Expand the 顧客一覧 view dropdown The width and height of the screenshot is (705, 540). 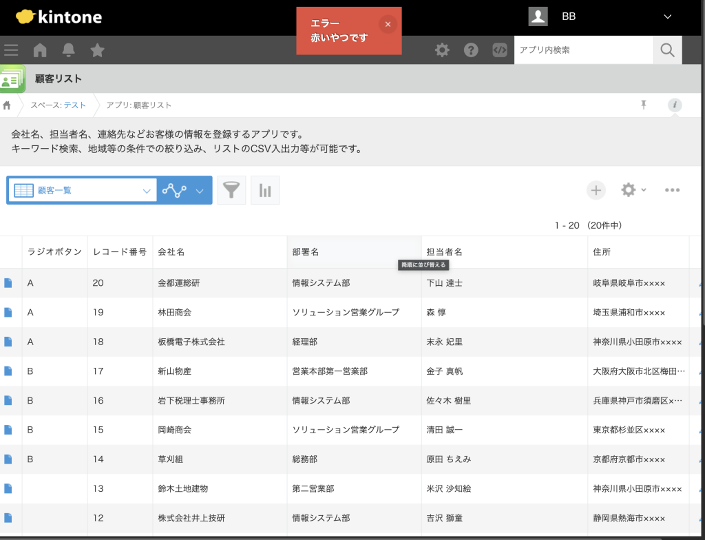146,191
